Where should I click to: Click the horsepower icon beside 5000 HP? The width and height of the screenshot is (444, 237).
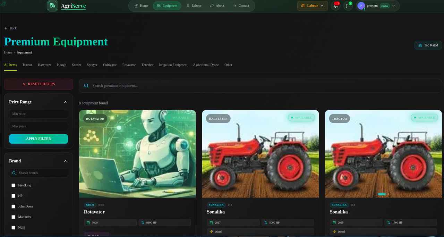click(266, 223)
